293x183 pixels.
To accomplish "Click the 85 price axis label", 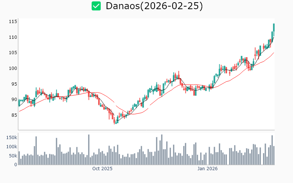I will tap(14, 115).
